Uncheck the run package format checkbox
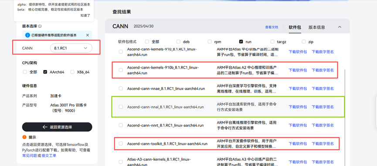The height and width of the screenshot is (166, 377). pos(241,42)
